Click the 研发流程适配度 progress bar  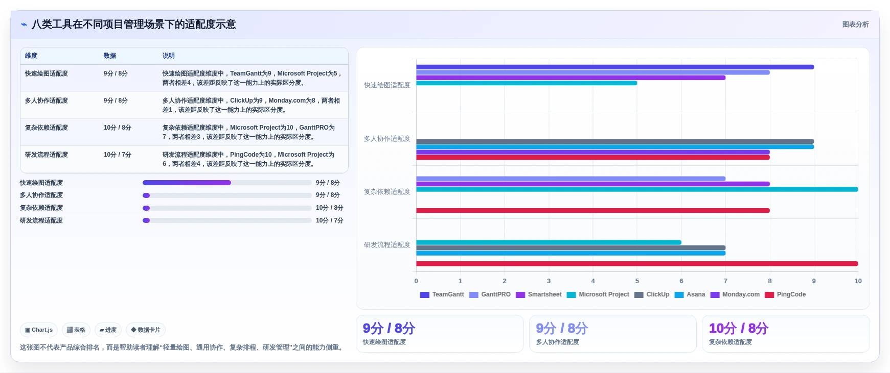click(227, 220)
